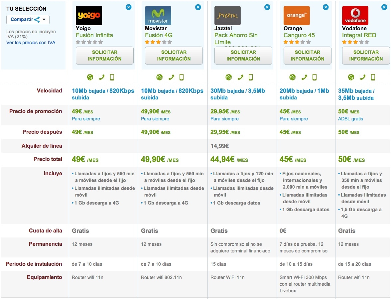Click the Movistar logo
This screenshot has height=299, width=391.
(x=158, y=15)
